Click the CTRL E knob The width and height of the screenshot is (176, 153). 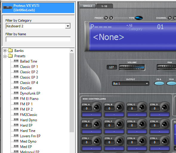(97, 124)
